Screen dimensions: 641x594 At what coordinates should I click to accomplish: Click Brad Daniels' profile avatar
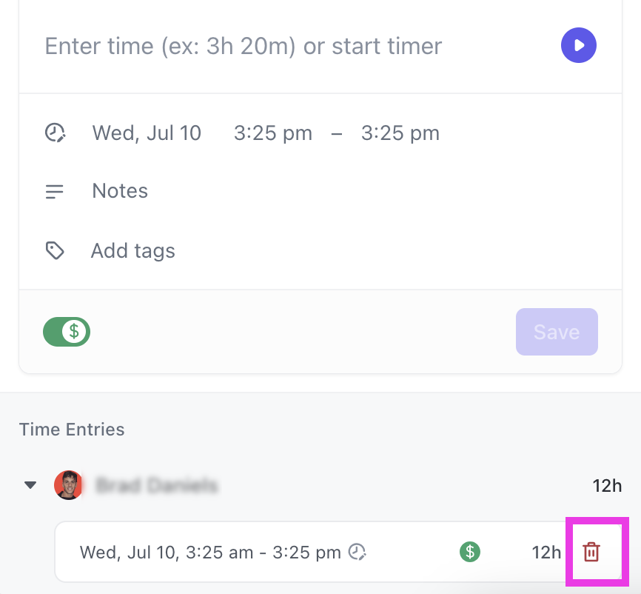coord(68,485)
